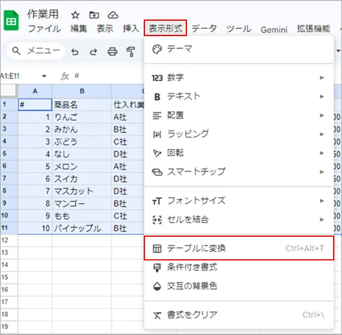The width and height of the screenshot is (342, 335).
Task: Click the ラッピング wrap icon
Action: pyautogui.click(x=157, y=134)
